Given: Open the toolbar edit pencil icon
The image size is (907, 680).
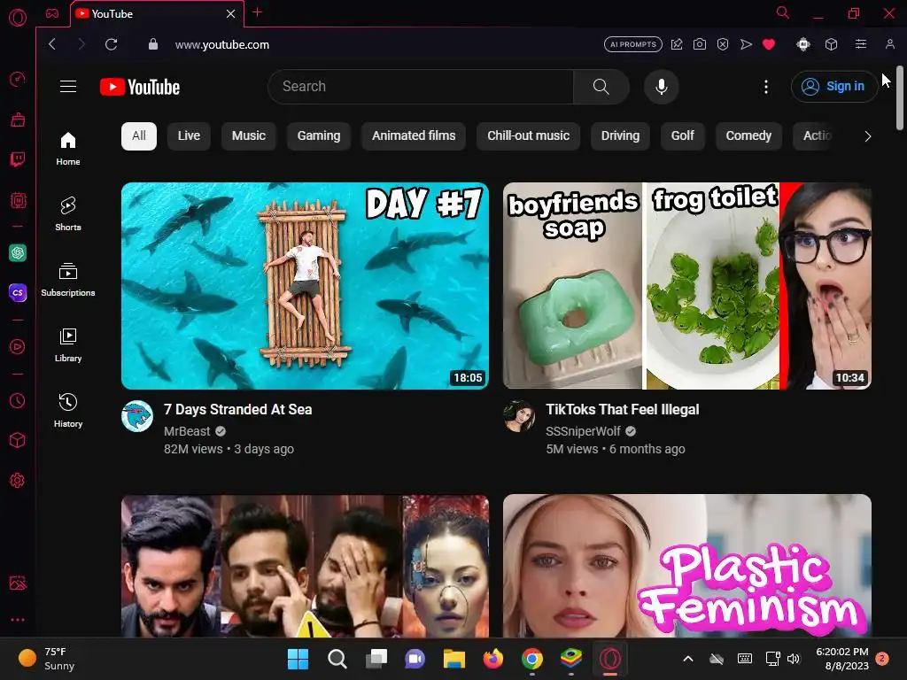Looking at the screenshot, I should (x=676, y=44).
